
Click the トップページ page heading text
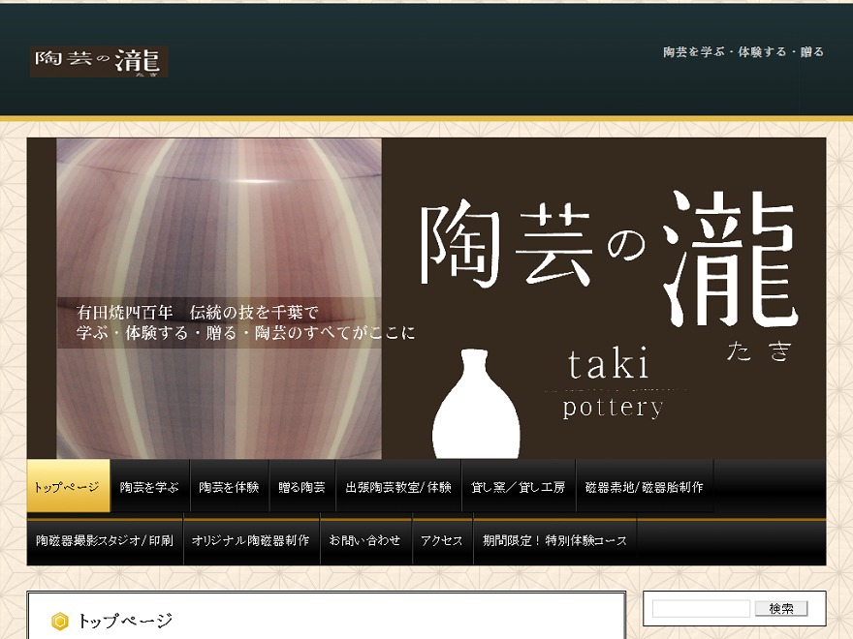pyautogui.click(x=125, y=621)
